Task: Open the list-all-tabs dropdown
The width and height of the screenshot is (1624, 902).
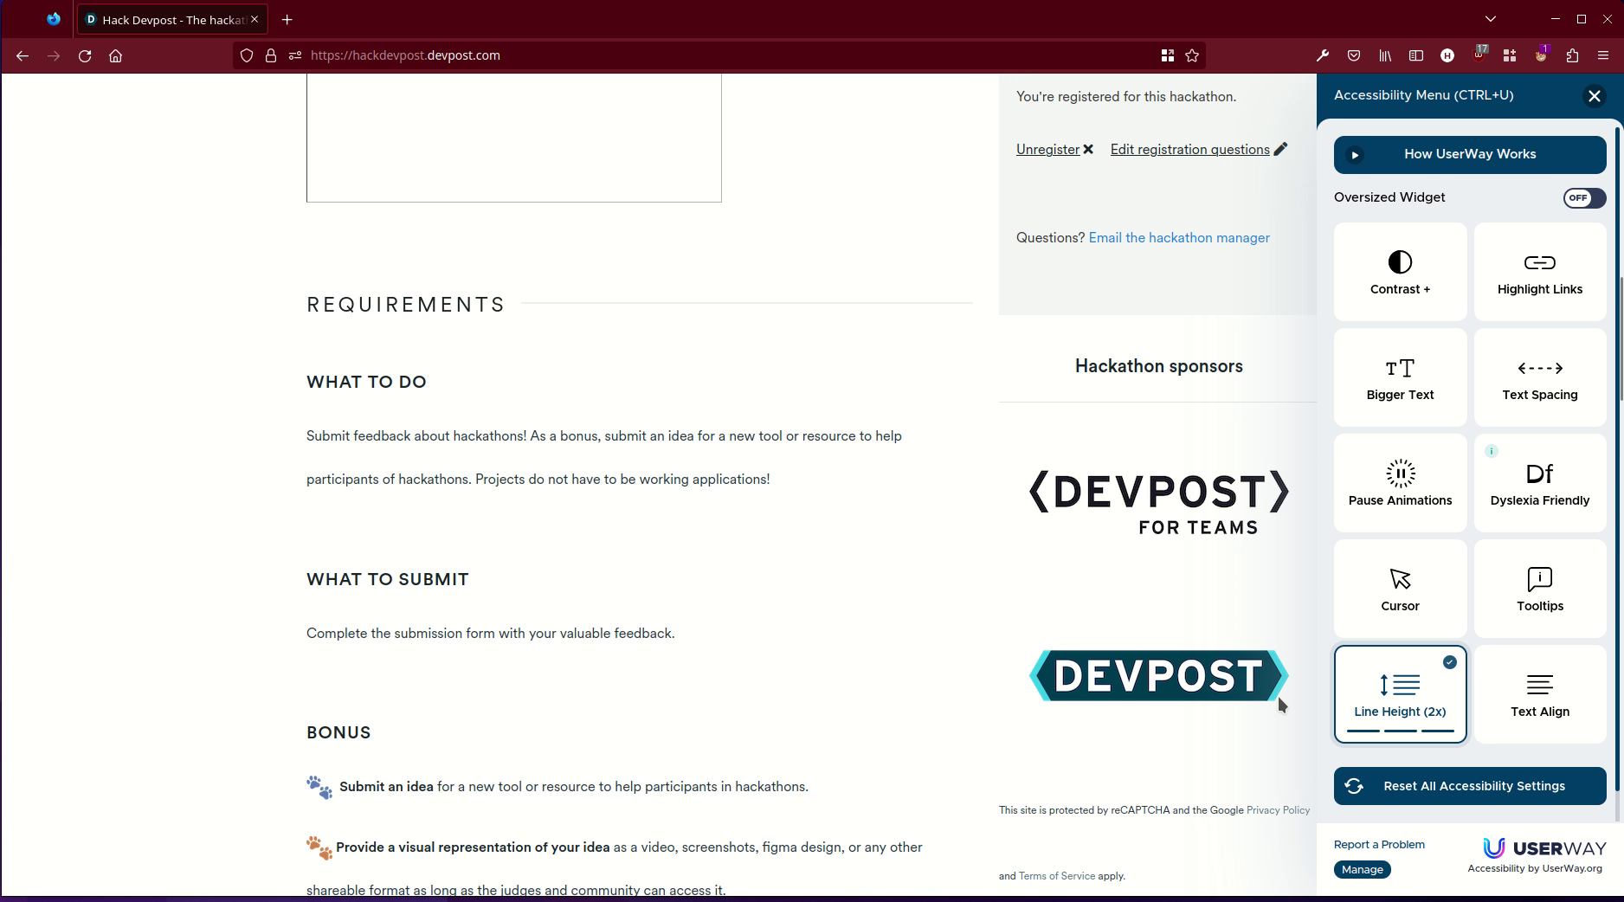Action: coord(1491,18)
